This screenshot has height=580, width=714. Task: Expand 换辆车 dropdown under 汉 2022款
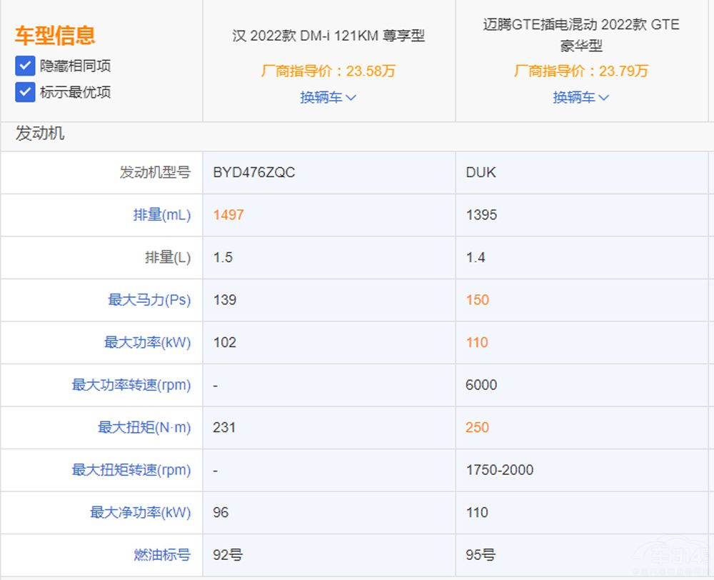pos(328,97)
